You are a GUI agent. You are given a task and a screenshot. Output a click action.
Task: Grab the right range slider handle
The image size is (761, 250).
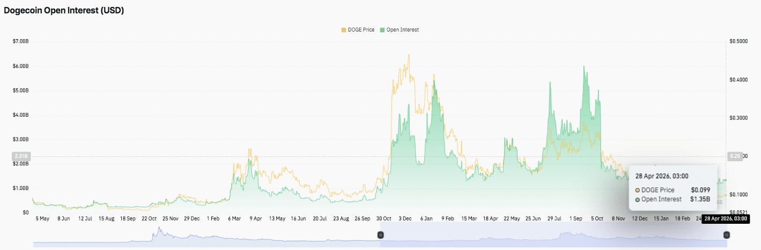coord(727,234)
